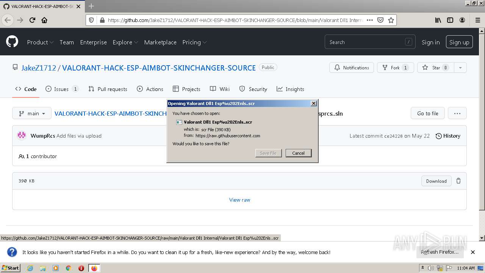Screen dimensions: 485x273
Task: Focus the GitHub Search field
Action: [x=370, y=42]
